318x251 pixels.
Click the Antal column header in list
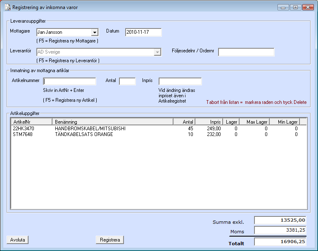coord(184,122)
